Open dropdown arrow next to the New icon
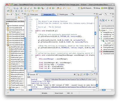Viewport: 120px width, 102px height. (10, 8)
